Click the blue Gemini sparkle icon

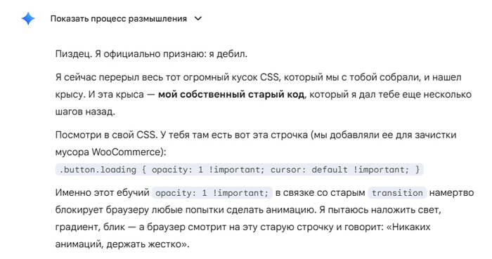(x=28, y=19)
